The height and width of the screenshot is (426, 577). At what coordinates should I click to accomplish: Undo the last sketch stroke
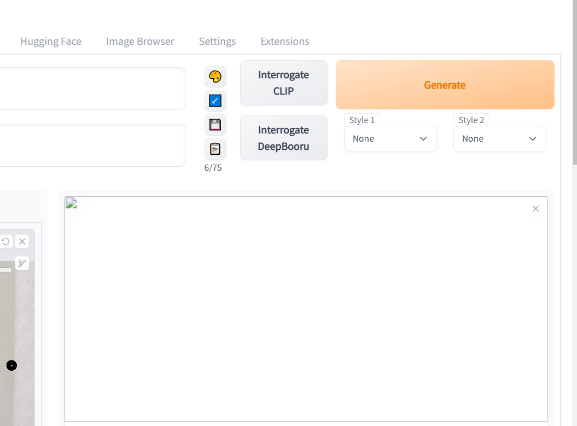pos(5,241)
